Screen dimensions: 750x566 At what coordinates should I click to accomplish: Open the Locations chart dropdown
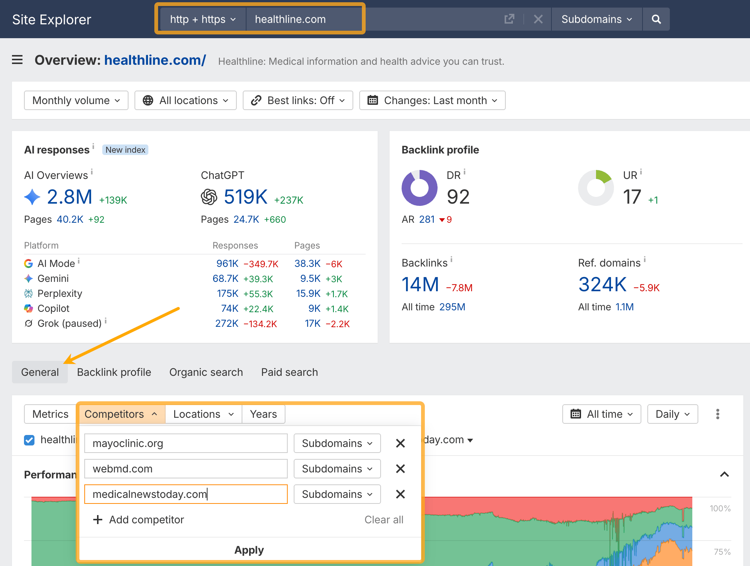[203, 414]
